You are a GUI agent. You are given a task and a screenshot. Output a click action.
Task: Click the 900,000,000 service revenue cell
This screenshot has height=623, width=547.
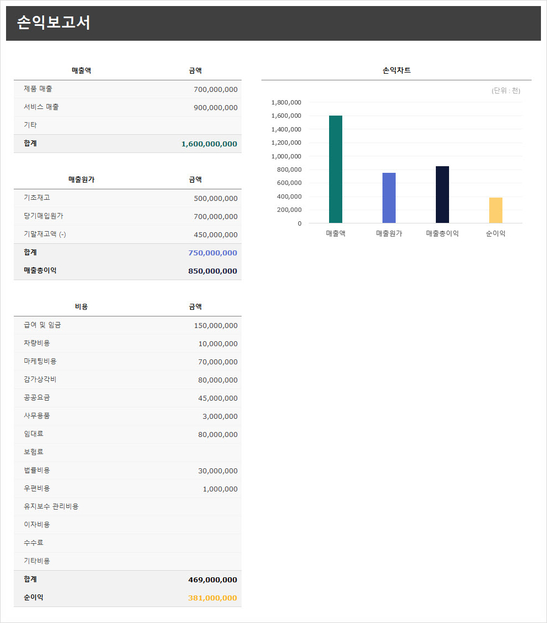[215, 108]
